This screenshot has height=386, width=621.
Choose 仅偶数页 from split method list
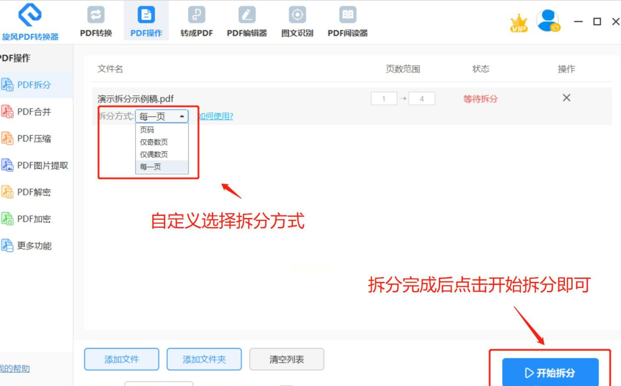coord(154,154)
